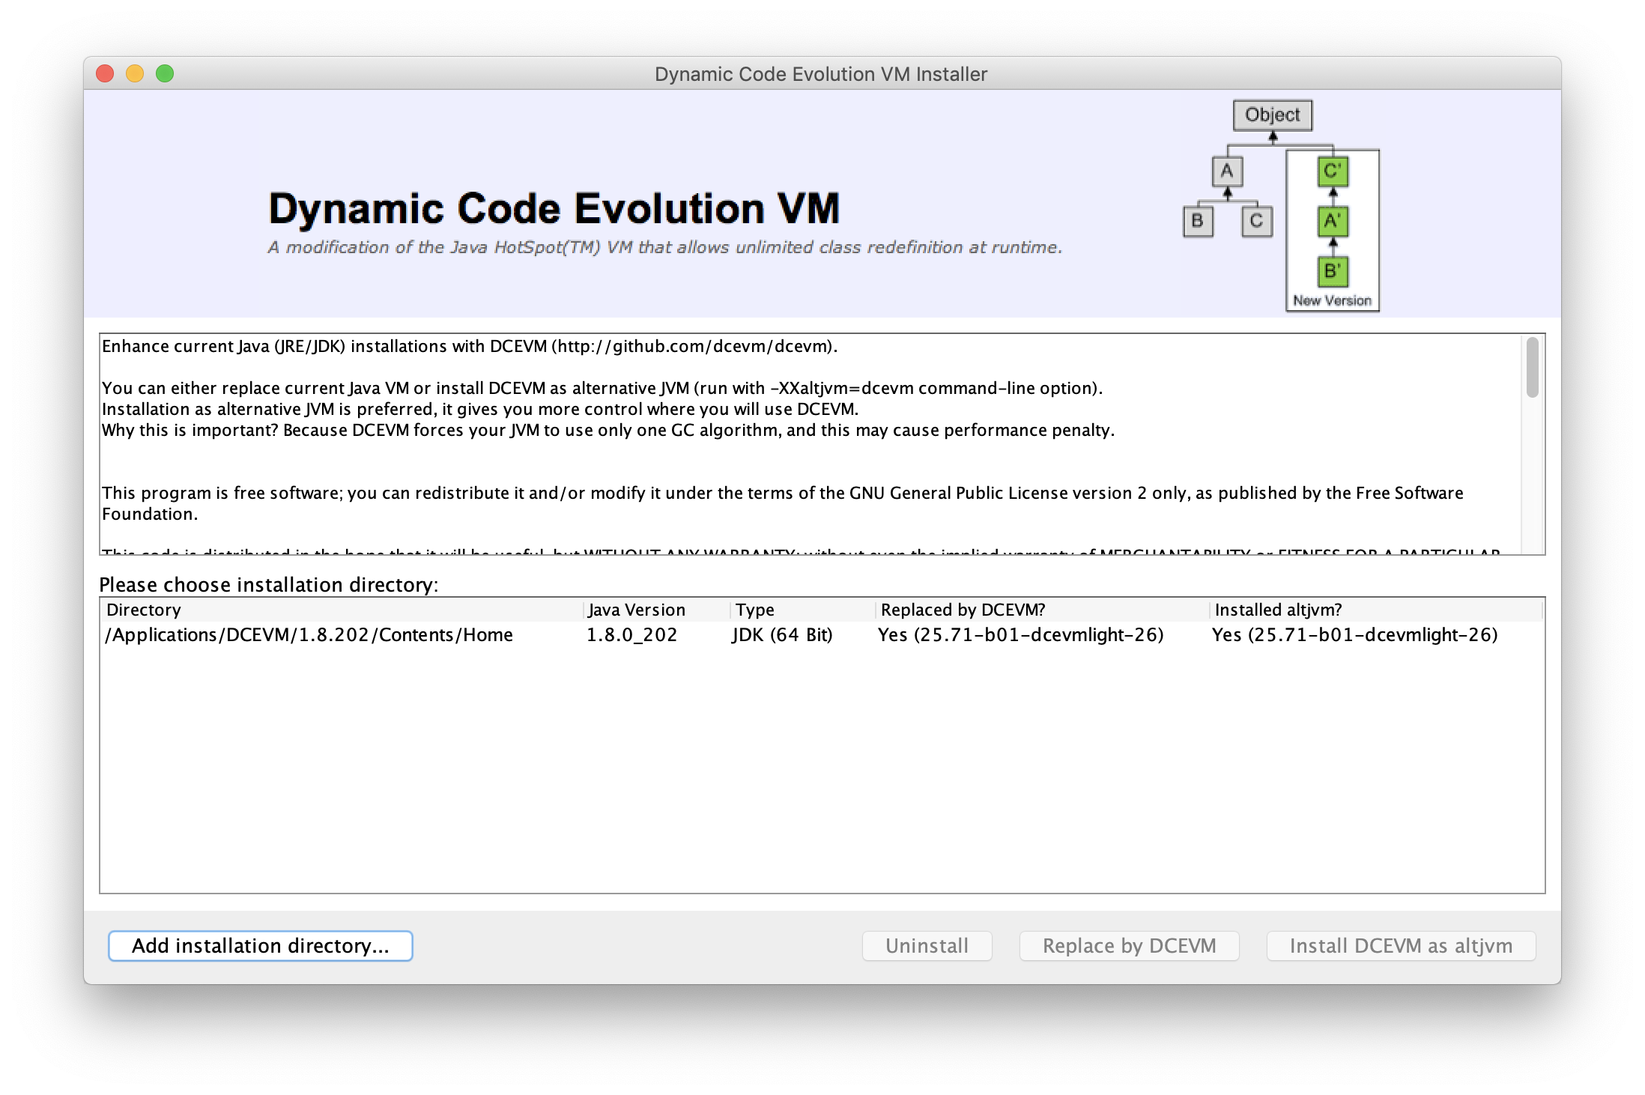Click the Dynamic Code Evolution VM heading
This screenshot has height=1095, width=1645.
[x=554, y=208]
